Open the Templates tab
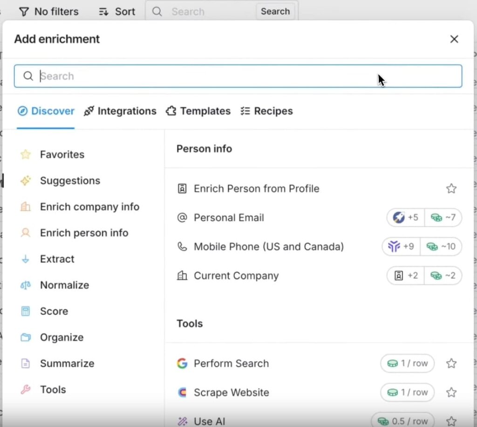Image resolution: width=477 pixels, height=427 pixels. coord(198,111)
